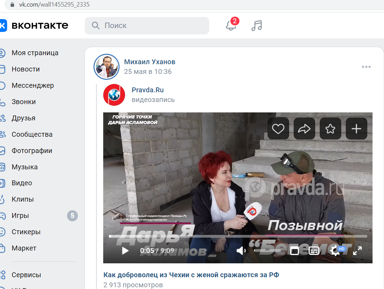Expand video to fullscreen
The width and height of the screenshot is (384, 289).
click(x=357, y=250)
